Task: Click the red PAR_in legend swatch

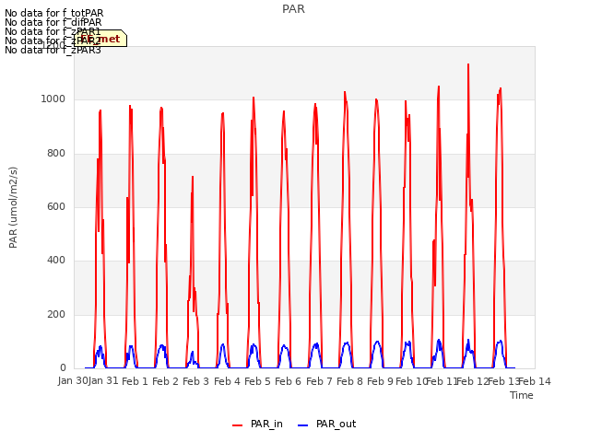Action: [x=238, y=425]
